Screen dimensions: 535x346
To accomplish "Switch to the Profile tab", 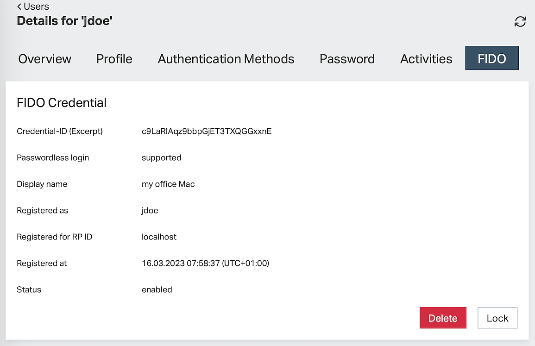I will 114,59.
